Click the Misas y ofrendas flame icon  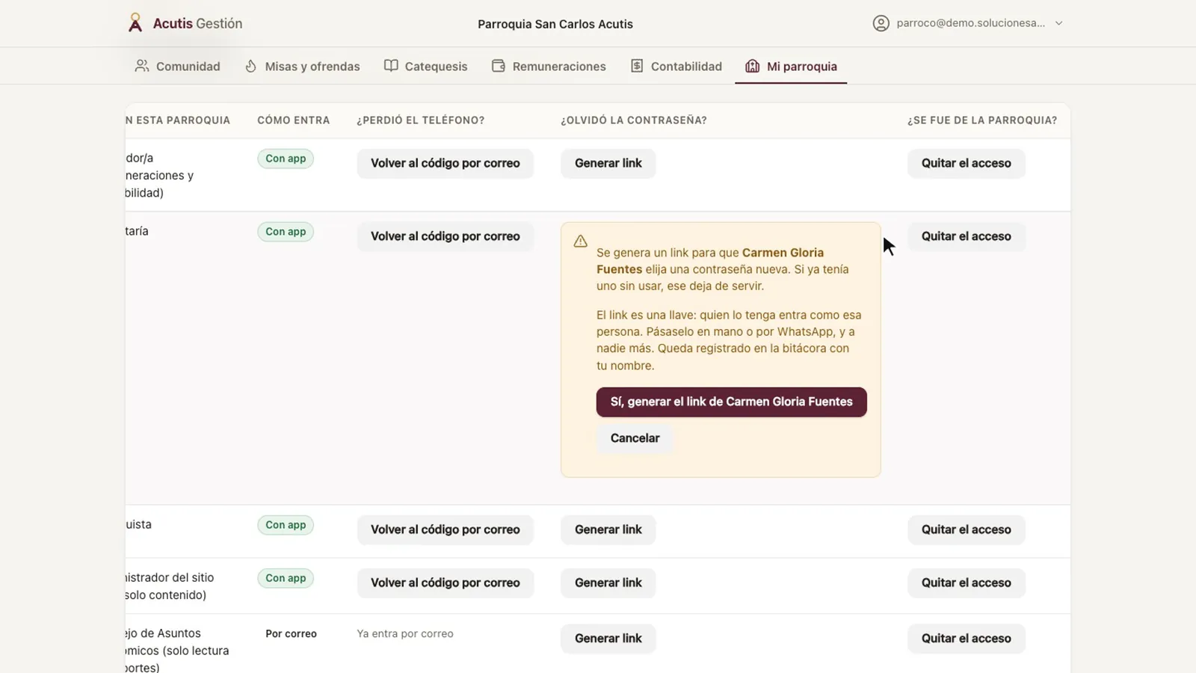[251, 66]
